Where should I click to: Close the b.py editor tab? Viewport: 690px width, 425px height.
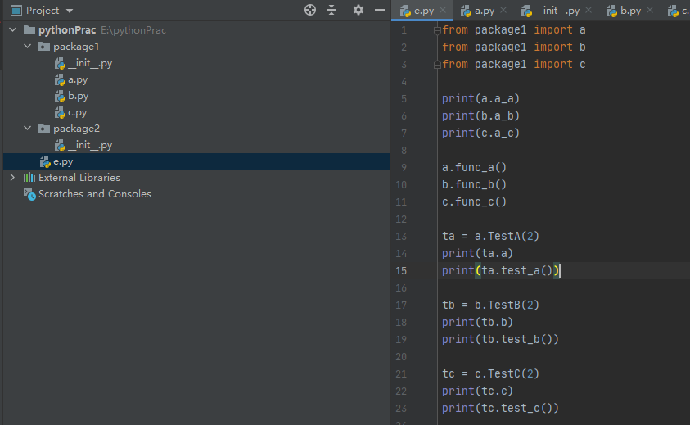click(x=650, y=10)
